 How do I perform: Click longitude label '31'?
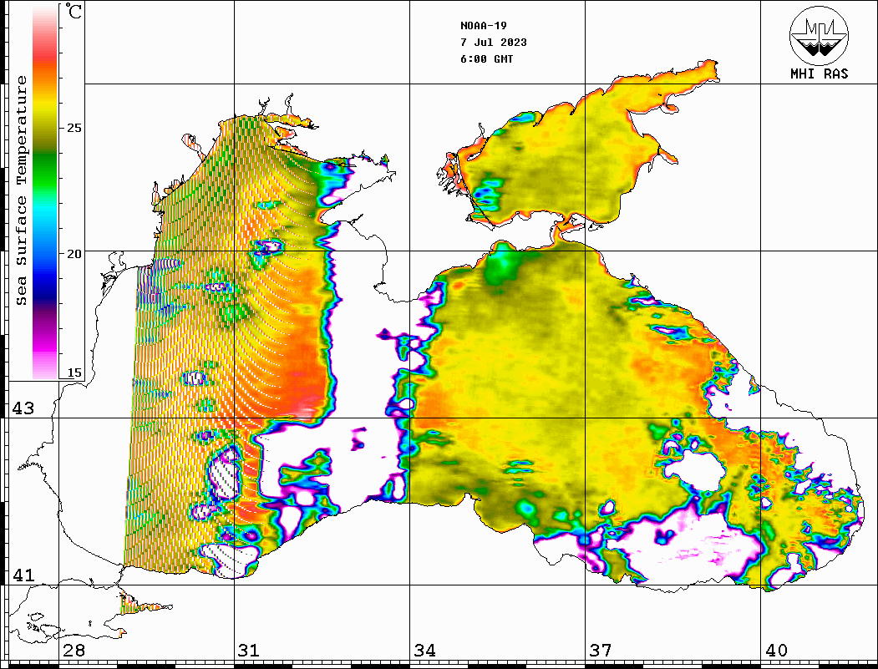[249, 650]
